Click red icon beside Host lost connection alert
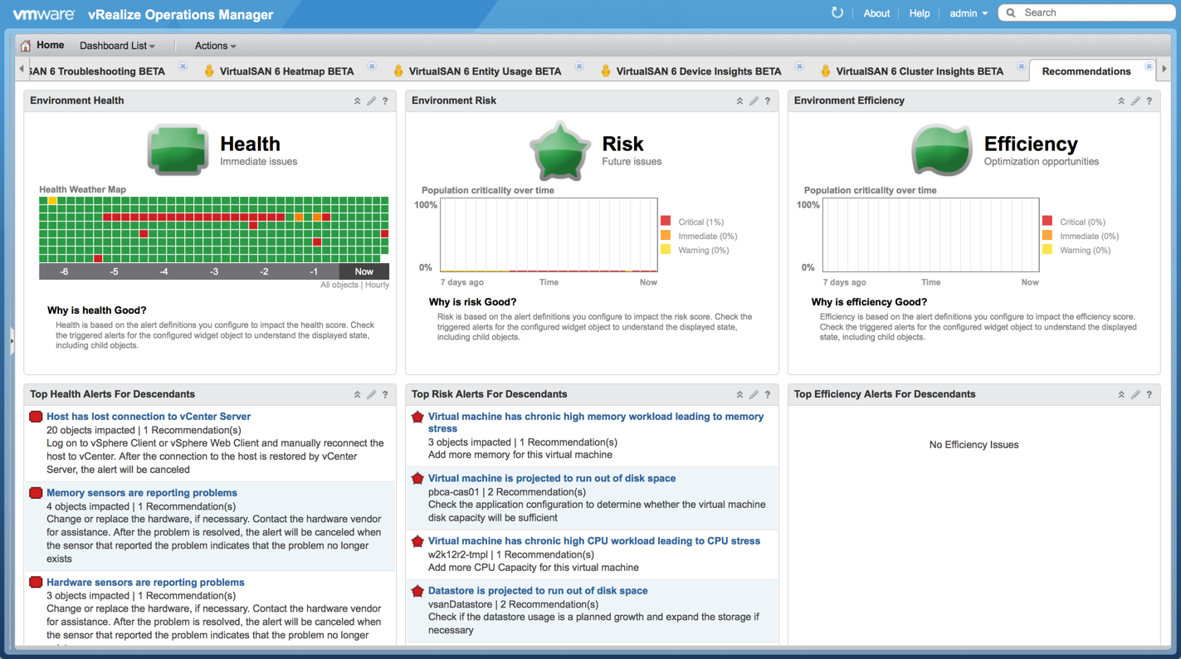This screenshot has width=1181, height=659. 36,417
